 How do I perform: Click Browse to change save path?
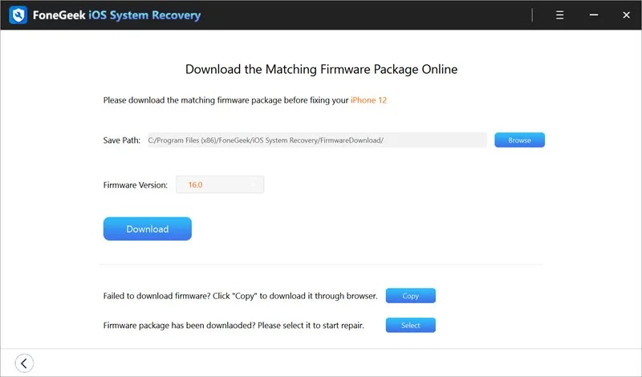point(519,140)
